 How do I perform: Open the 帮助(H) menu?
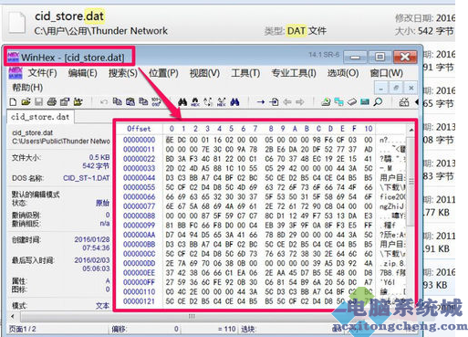[27, 88]
